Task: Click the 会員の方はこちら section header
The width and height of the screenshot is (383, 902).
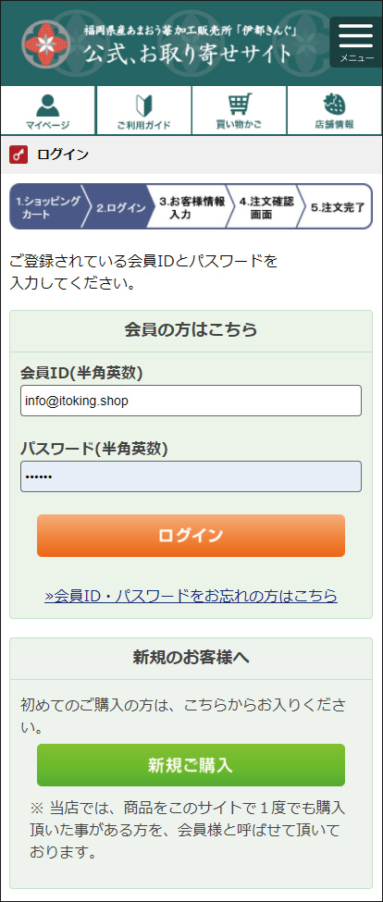Action: tap(191, 331)
